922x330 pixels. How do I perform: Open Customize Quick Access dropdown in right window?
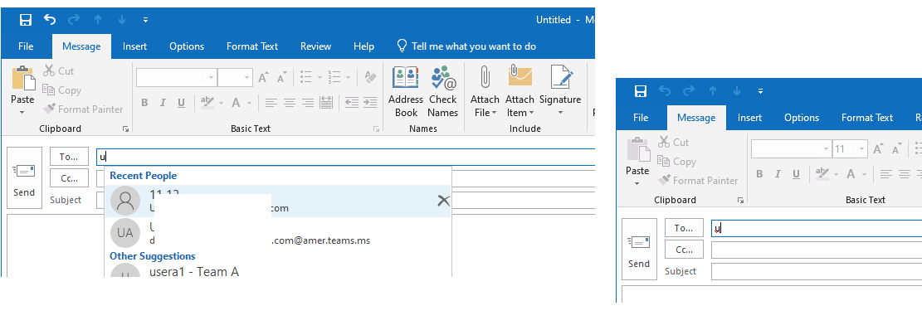pos(760,91)
